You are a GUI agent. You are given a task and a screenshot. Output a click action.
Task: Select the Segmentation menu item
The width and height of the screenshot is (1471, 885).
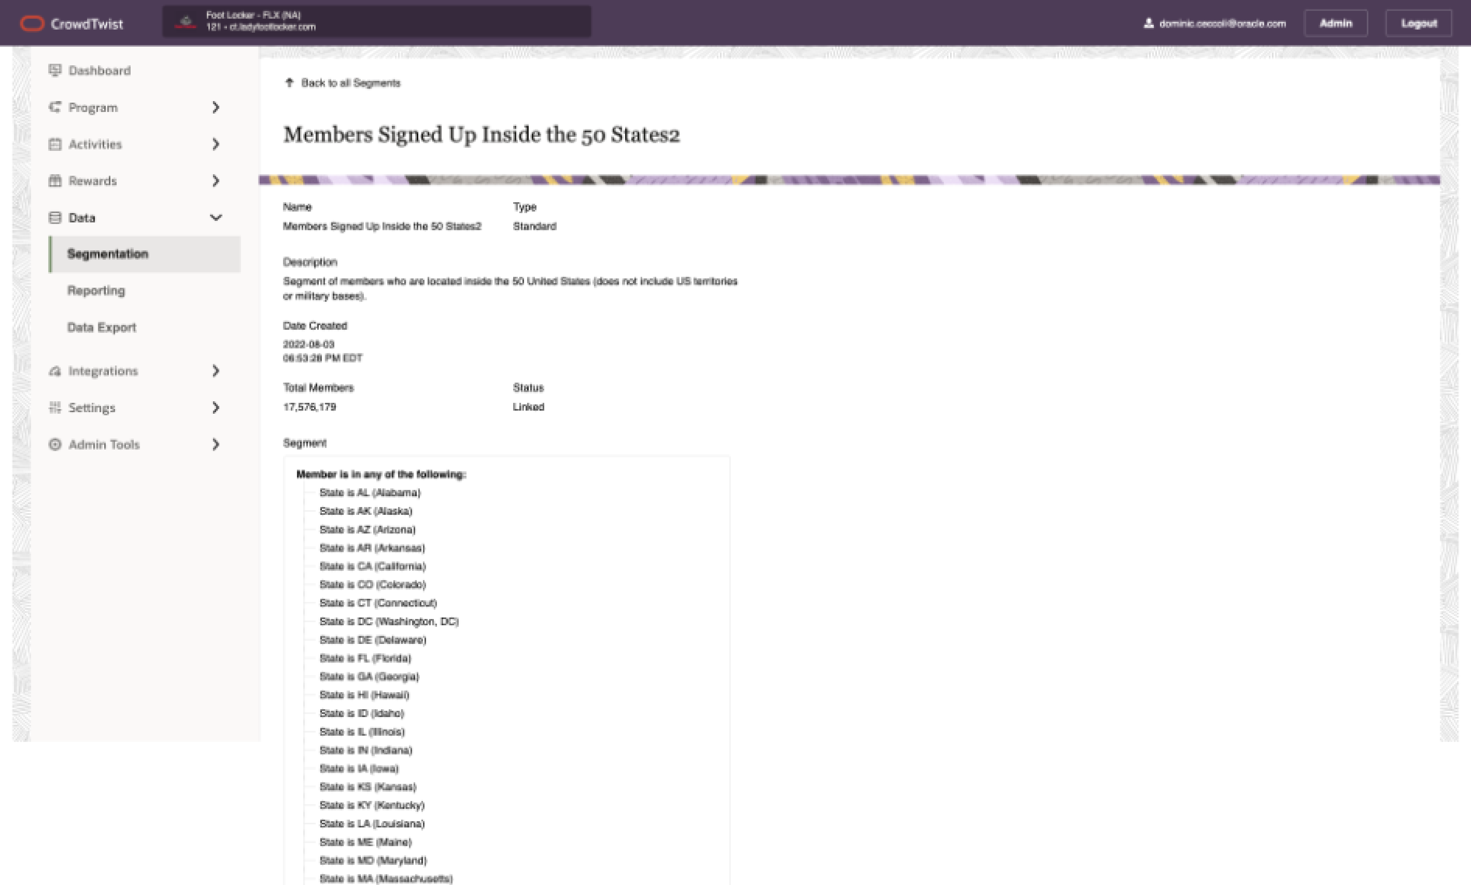108,254
